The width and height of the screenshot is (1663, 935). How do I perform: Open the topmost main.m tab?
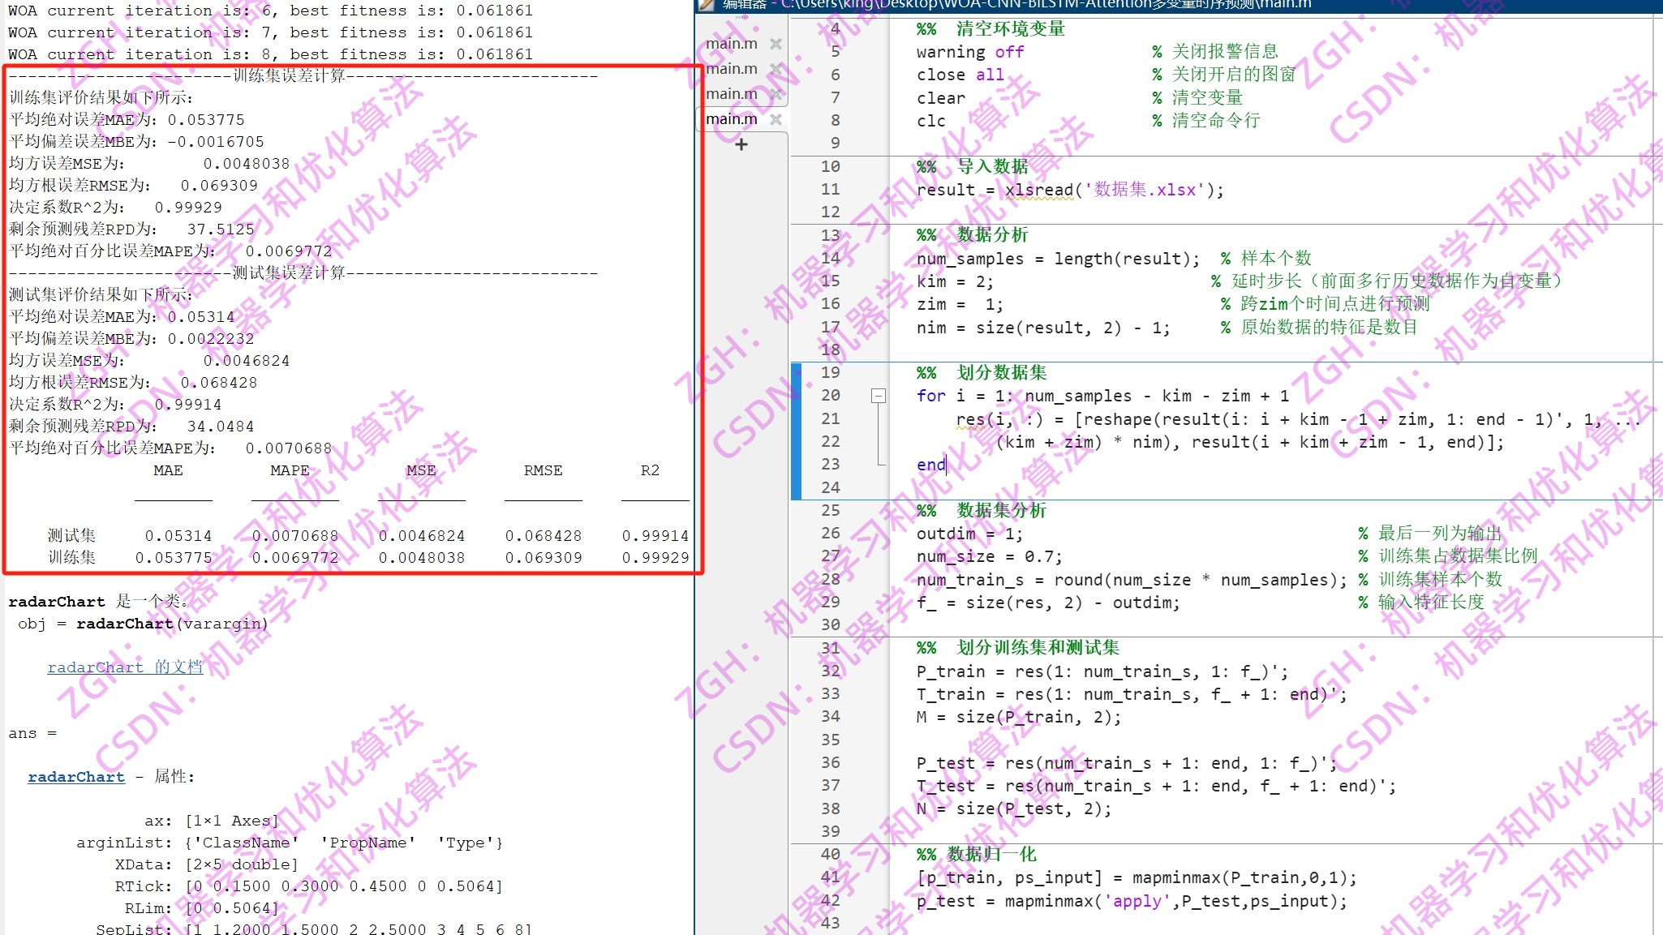coord(732,44)
